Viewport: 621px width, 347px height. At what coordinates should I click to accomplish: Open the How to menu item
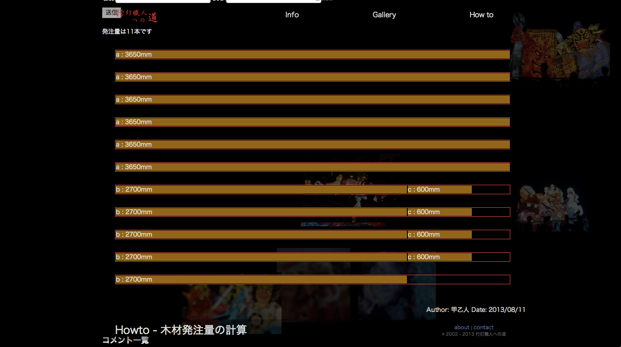tap(481, 15)
